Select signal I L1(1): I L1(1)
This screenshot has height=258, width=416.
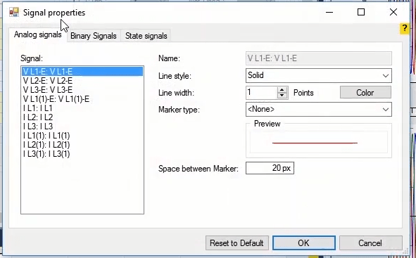(82, 136)
